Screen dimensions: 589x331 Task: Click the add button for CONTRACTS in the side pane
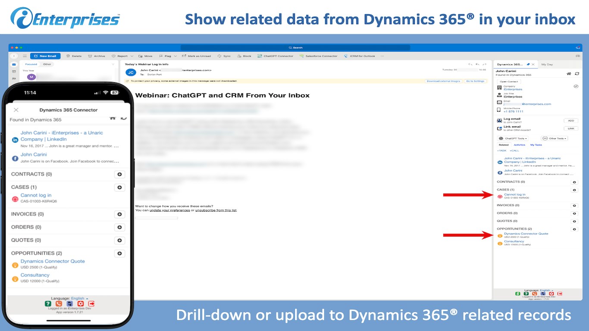[x=574, y=182]
